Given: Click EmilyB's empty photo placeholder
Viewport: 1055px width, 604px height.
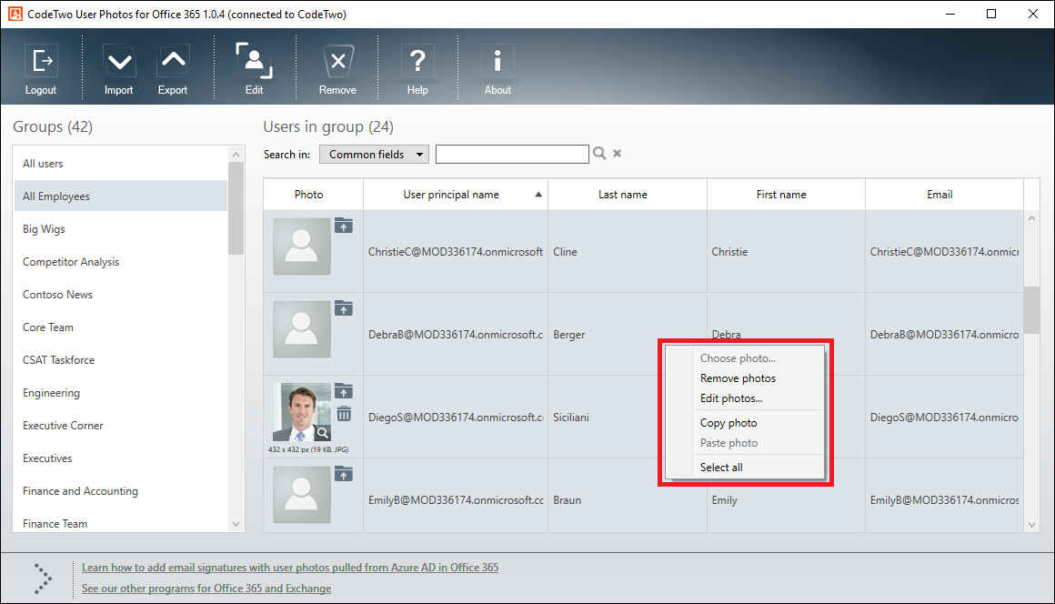Looking at the screenshot, I should (301, 494).
